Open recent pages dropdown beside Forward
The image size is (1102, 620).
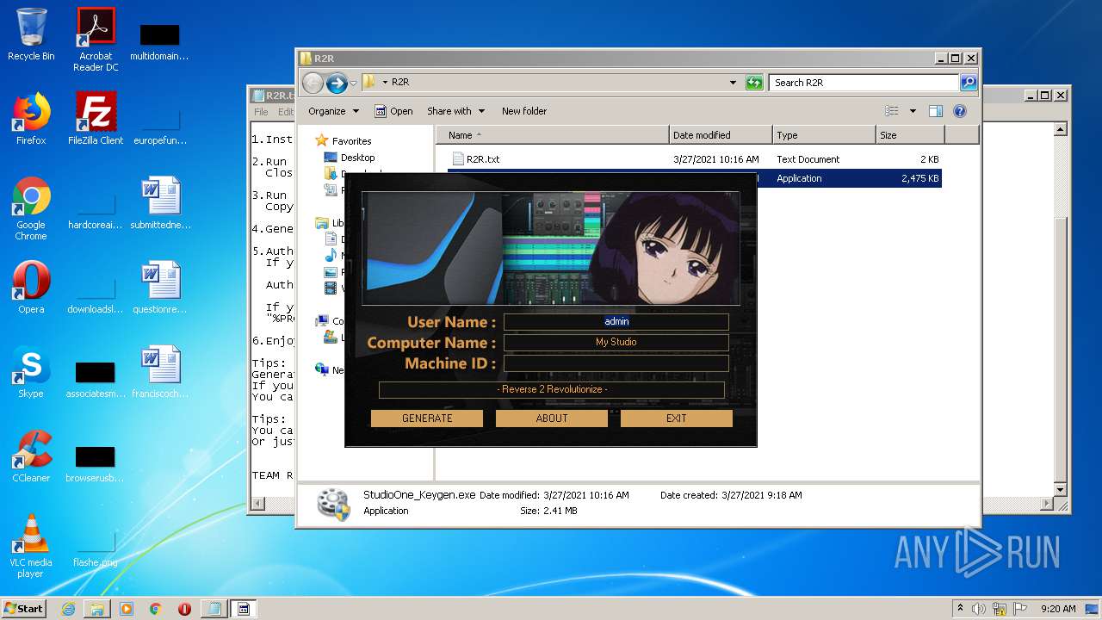[353, 83]
